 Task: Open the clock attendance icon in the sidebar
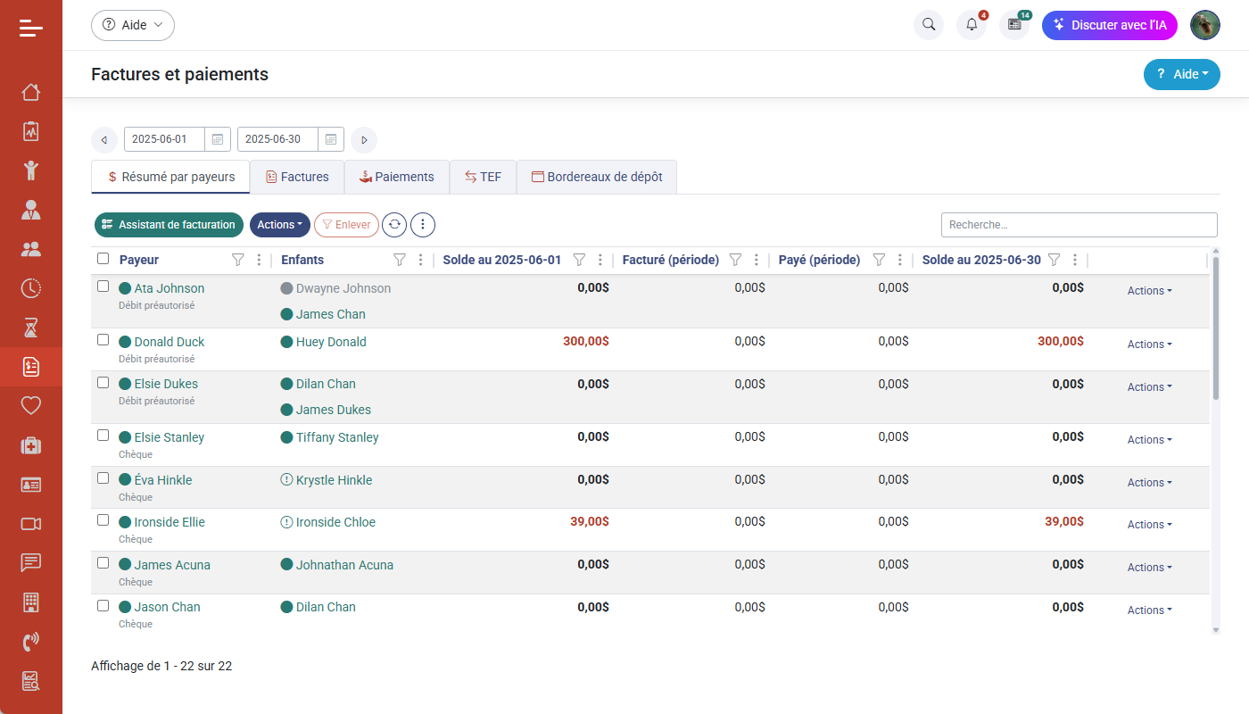pyautogui.click(x=31, y=288)
